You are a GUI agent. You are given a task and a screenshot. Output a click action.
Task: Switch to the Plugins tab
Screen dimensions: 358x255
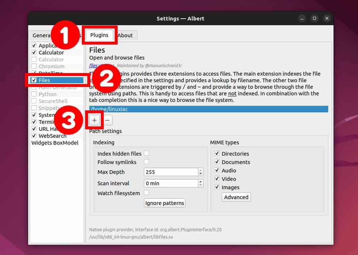[99, 35]
